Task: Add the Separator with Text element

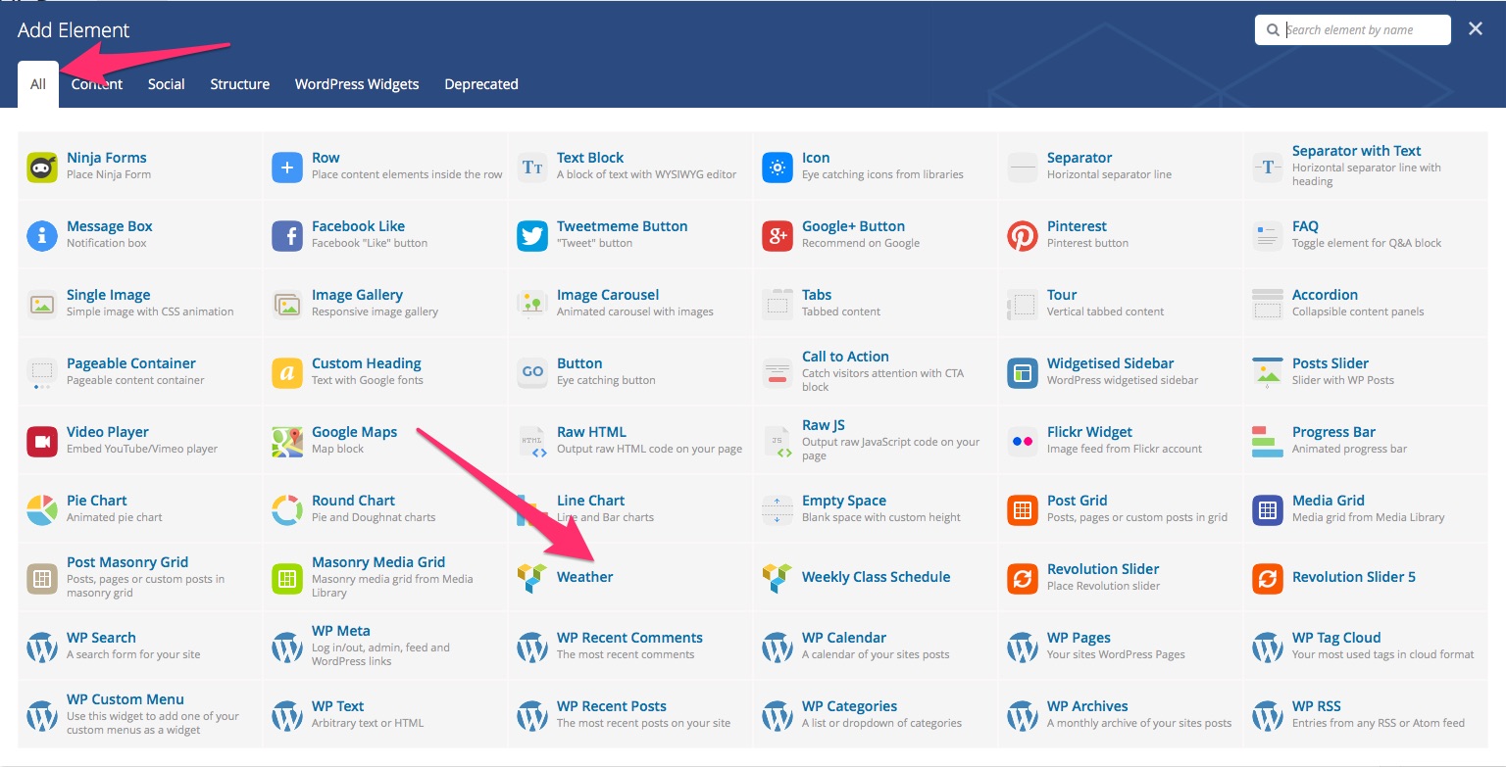Action: 1366,166
